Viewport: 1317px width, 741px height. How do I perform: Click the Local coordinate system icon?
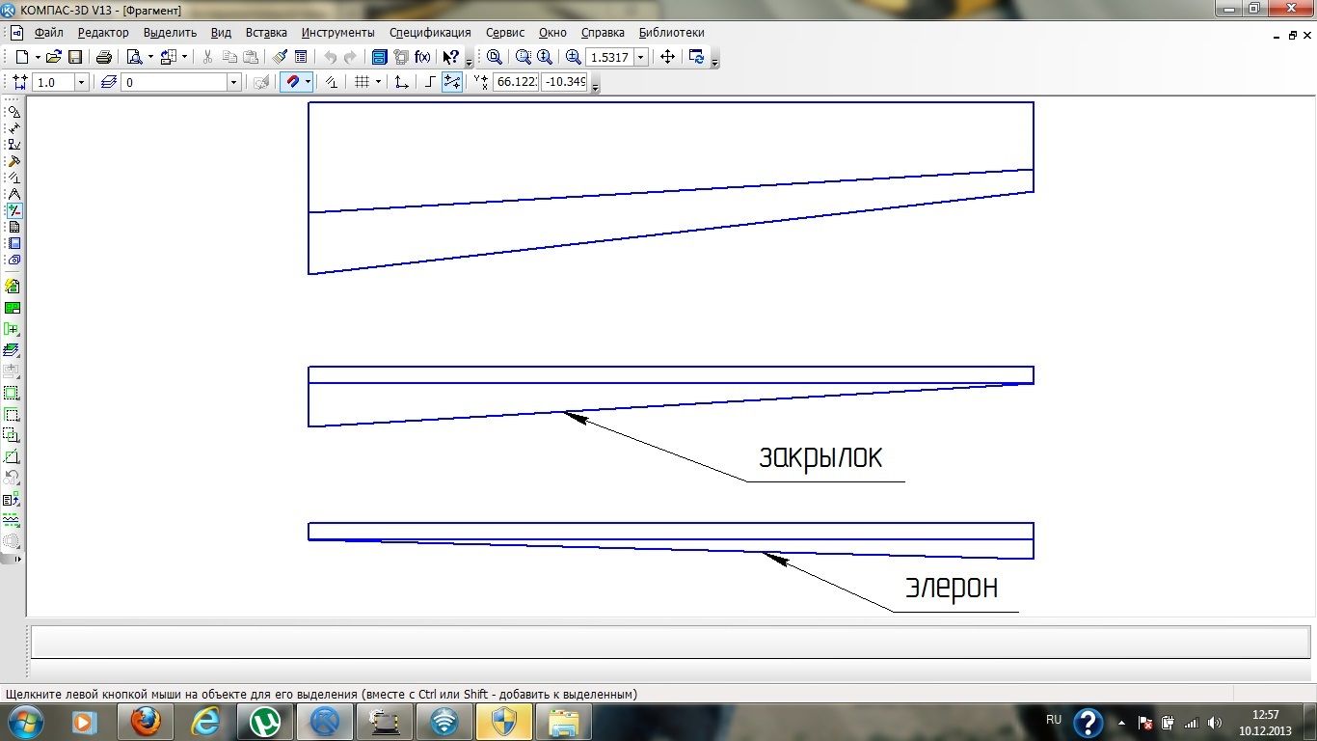point(402,82)
